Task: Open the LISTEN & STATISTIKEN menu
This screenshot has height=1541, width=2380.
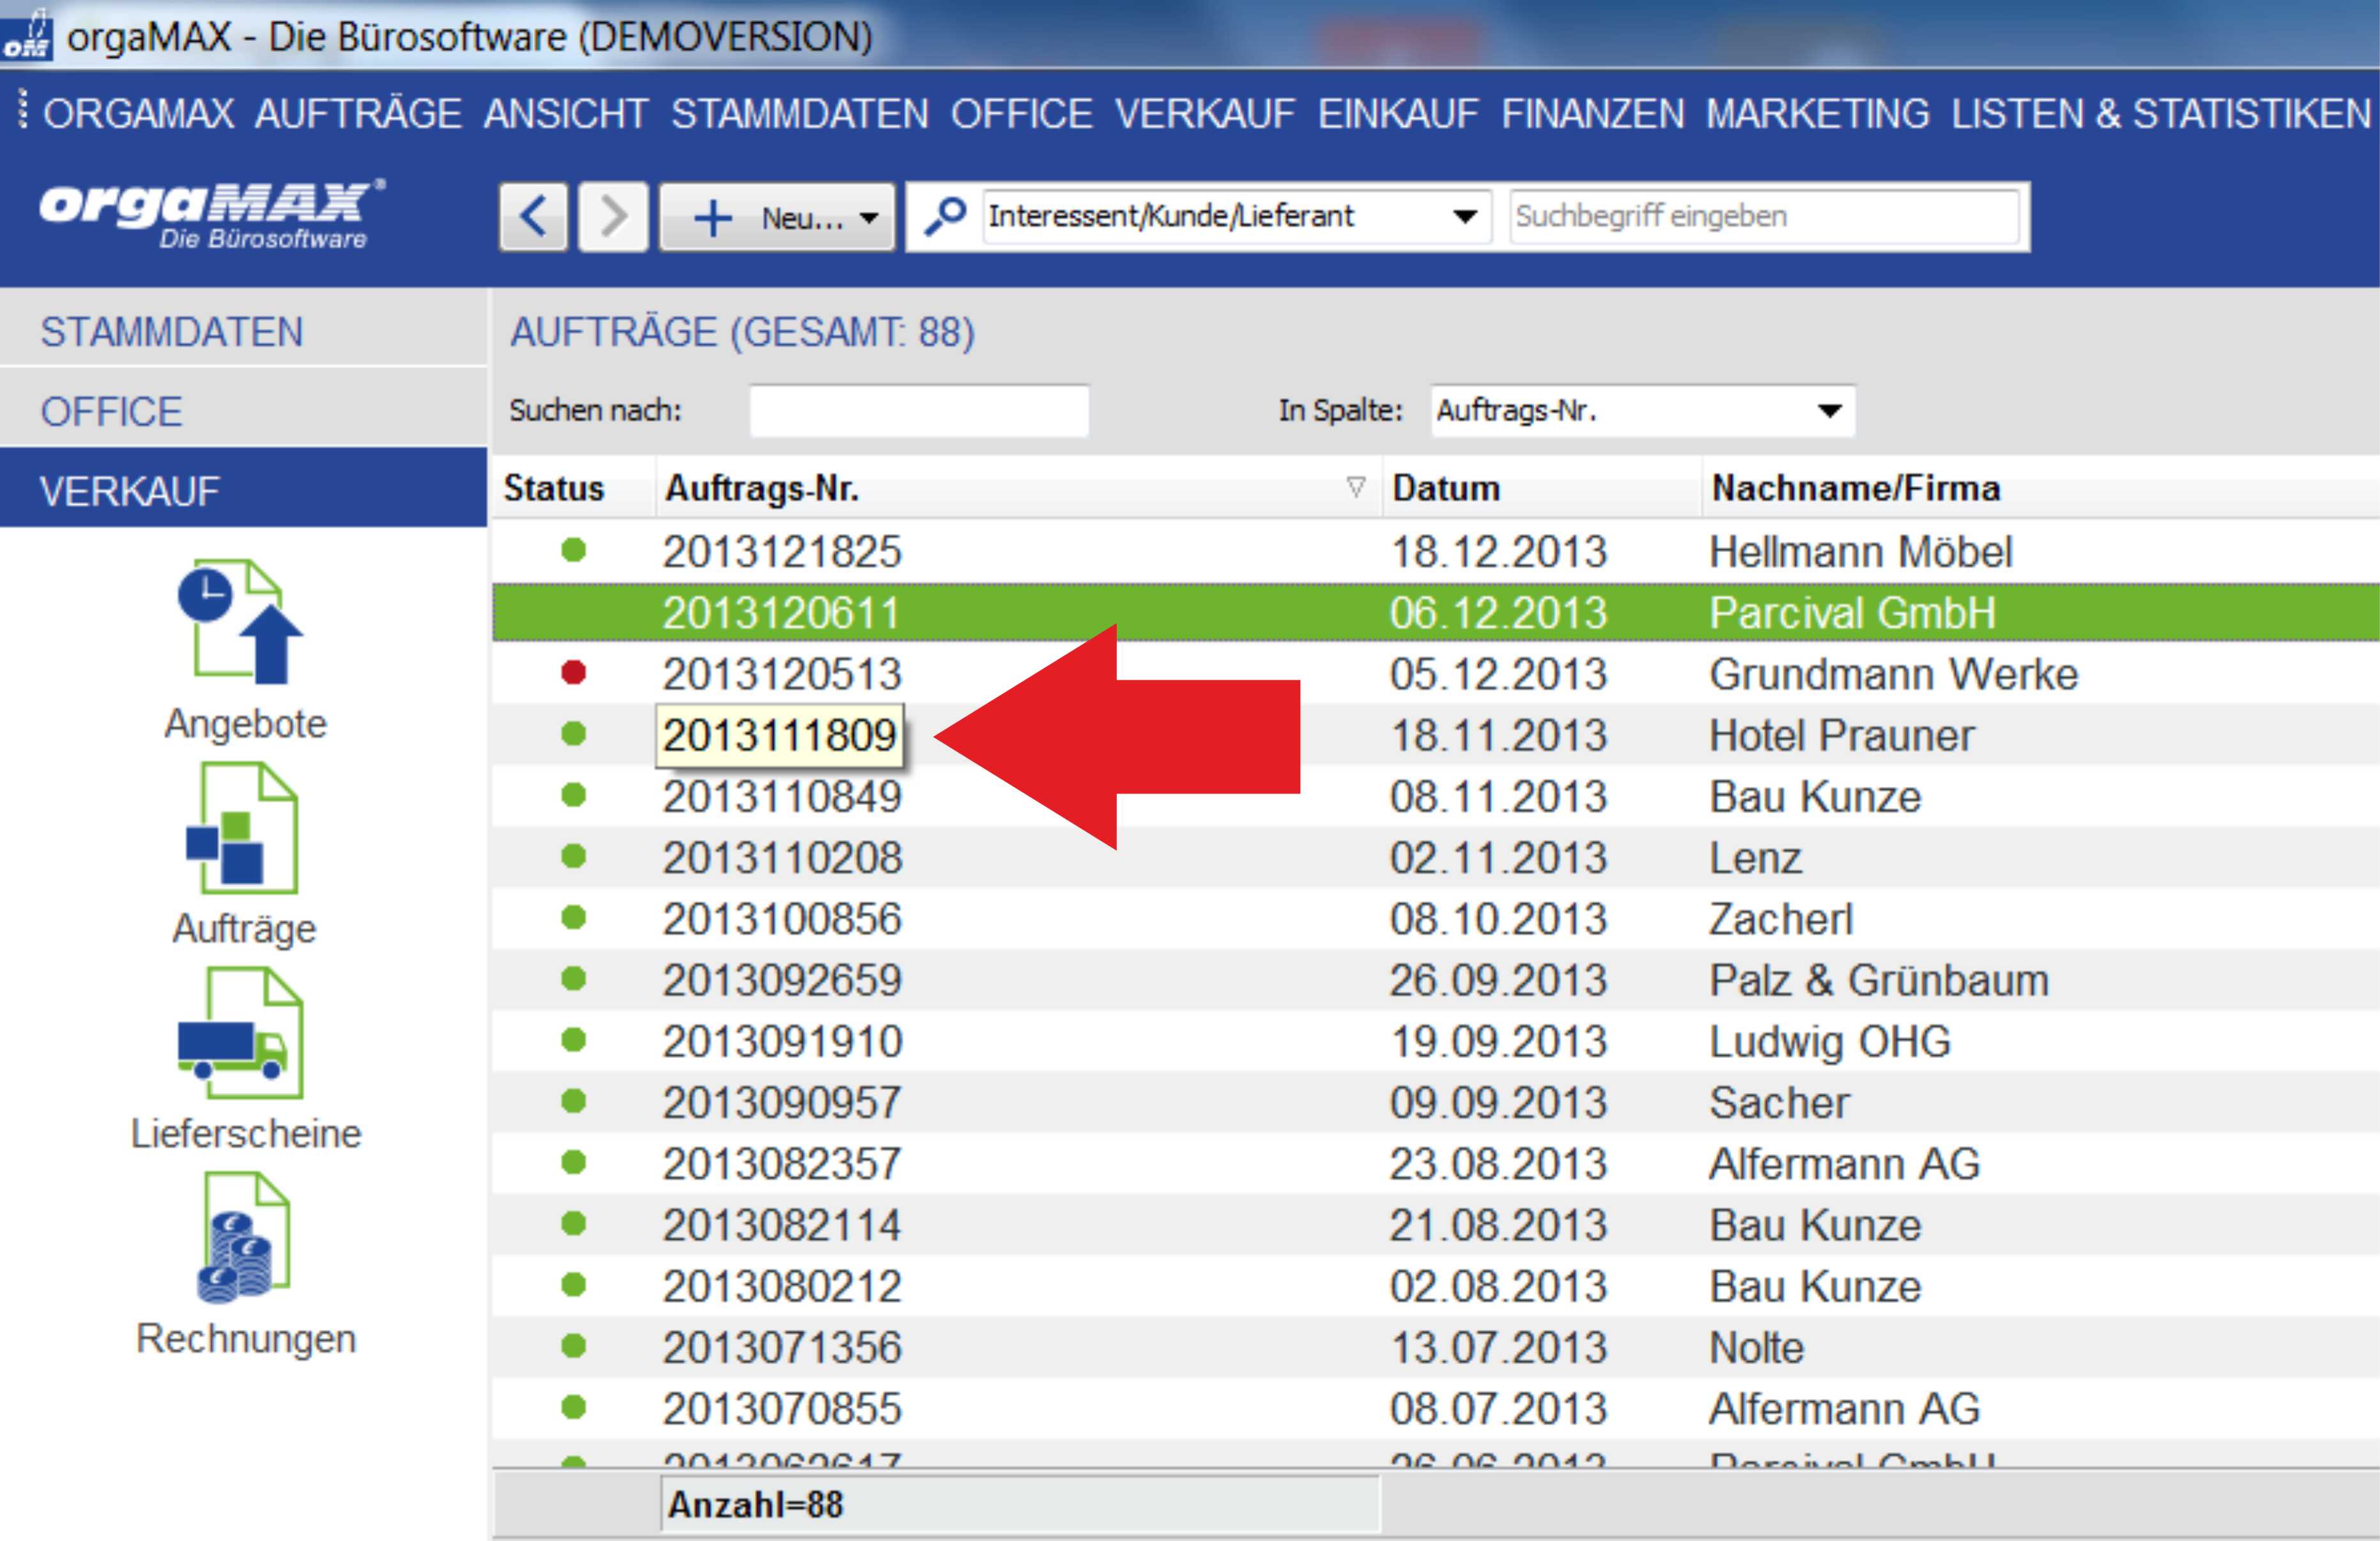Action: pyautogui.click(x=2161, y=114)
